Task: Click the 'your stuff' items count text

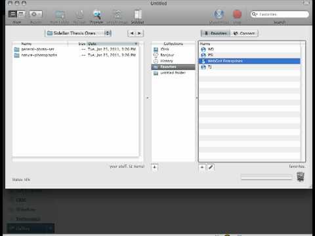Action: [127, 167]
